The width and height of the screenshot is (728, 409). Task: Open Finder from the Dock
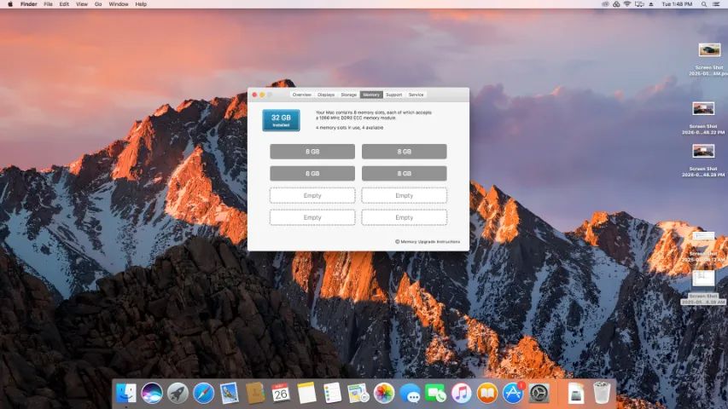coord(125,393)
